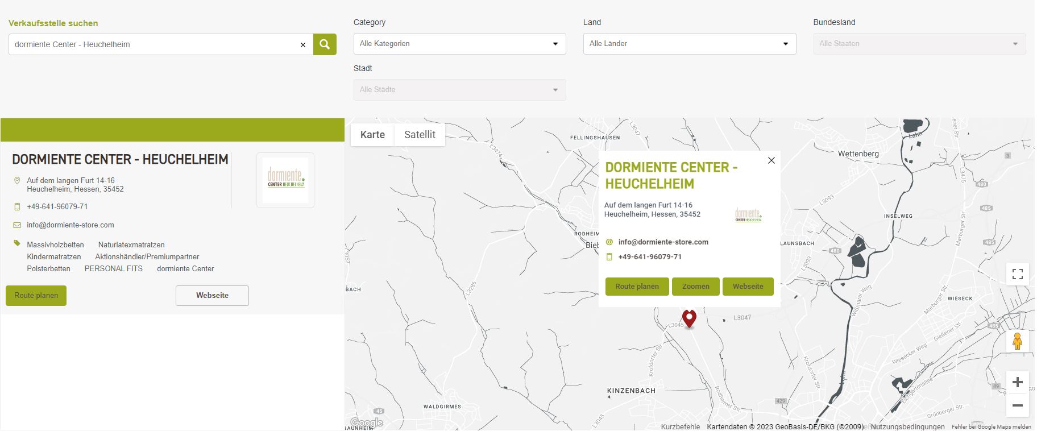This screenshot has height=431, width=1037.
Task: Click Route planen in the store listing
Action: 36,296
